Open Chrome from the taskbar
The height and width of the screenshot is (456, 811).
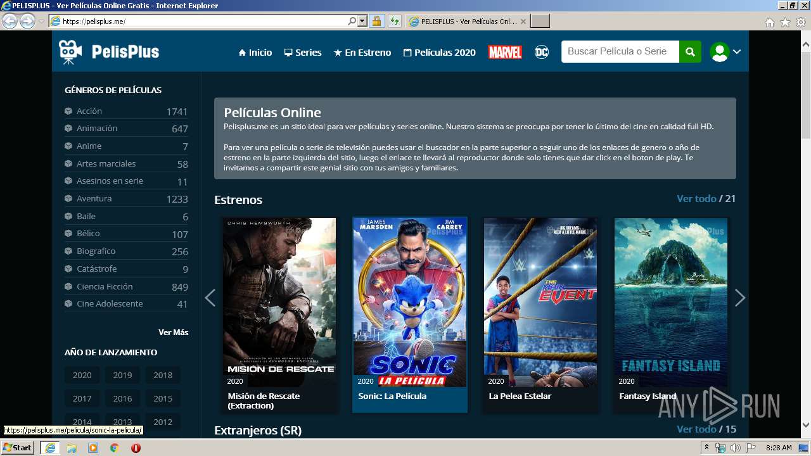[115, 448]
